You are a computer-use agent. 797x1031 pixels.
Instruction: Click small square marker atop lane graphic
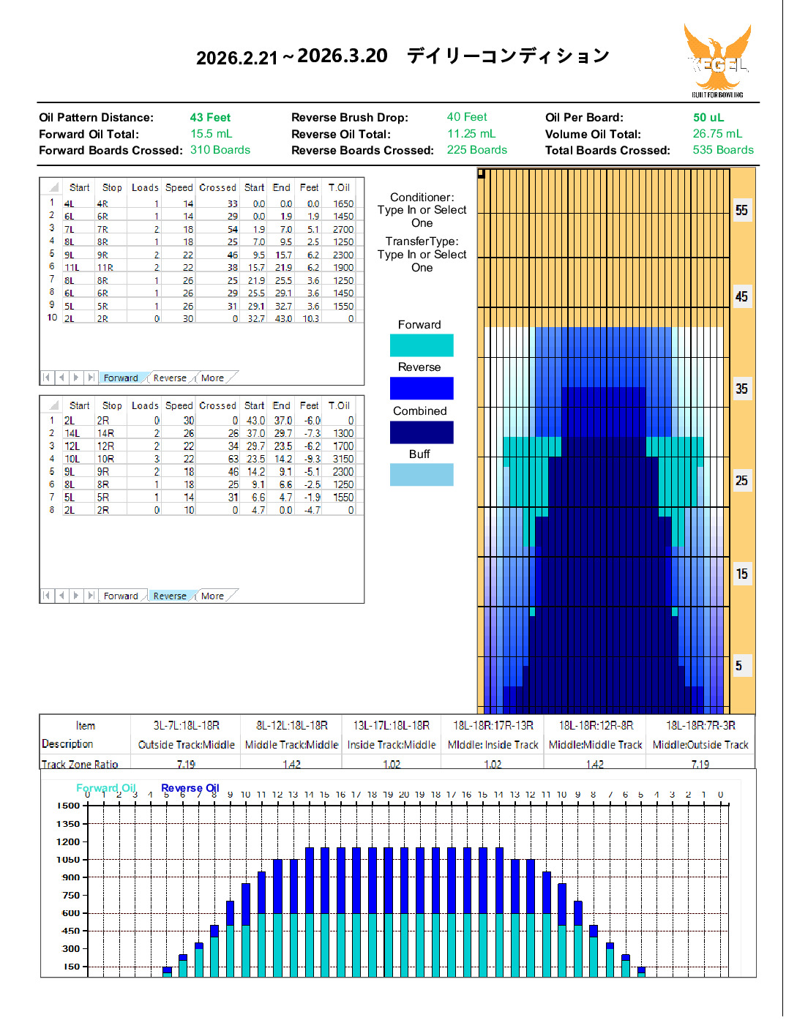point(482,173)
